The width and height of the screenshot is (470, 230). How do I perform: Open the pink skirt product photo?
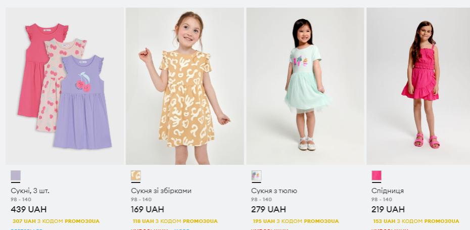(418, 86)
